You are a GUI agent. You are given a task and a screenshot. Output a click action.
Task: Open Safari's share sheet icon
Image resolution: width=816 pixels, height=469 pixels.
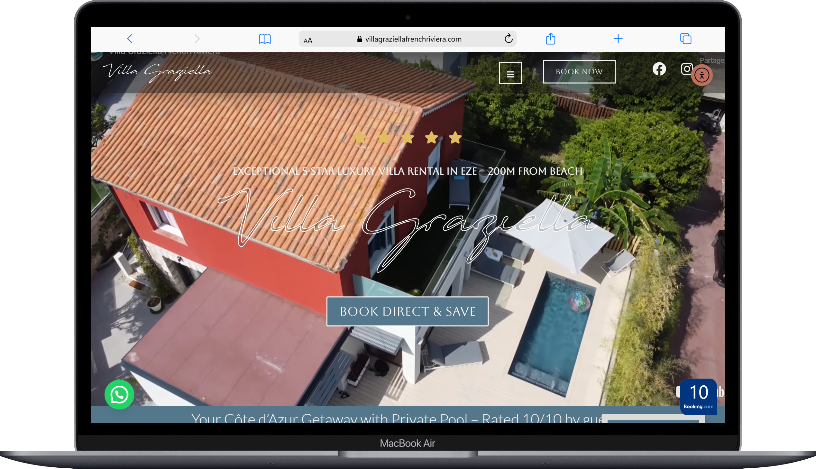pyautogui.click(x=551, y=39)
